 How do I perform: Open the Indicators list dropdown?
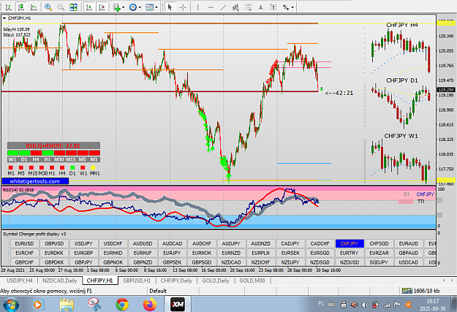[x=119, y=7]
